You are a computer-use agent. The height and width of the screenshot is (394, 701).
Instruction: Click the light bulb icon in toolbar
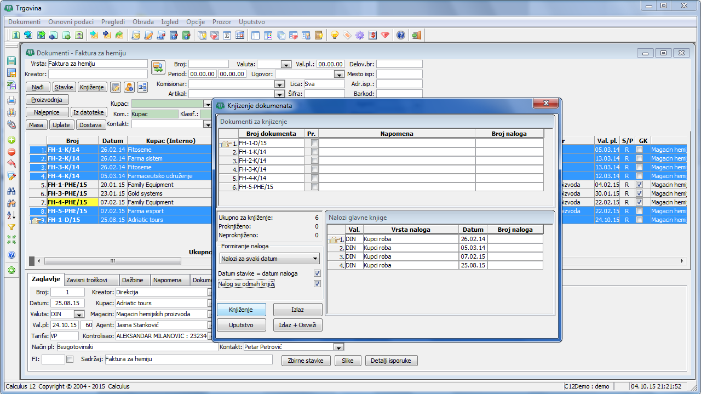(334, 35)
